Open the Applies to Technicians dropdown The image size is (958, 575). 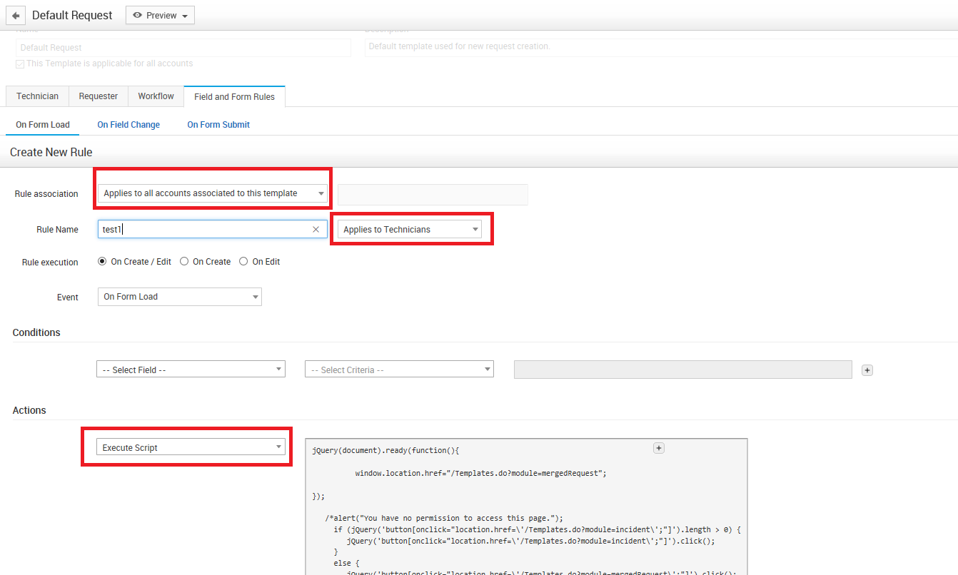pyautogui.click(x=410, y=229)
